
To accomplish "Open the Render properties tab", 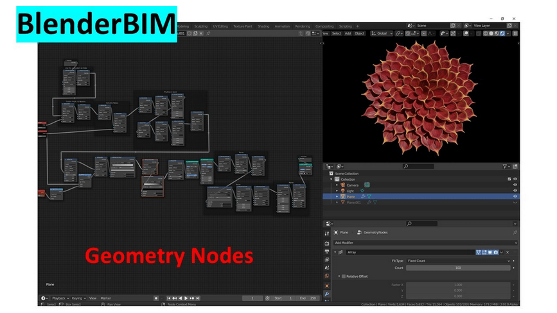I will click(327, 244).
